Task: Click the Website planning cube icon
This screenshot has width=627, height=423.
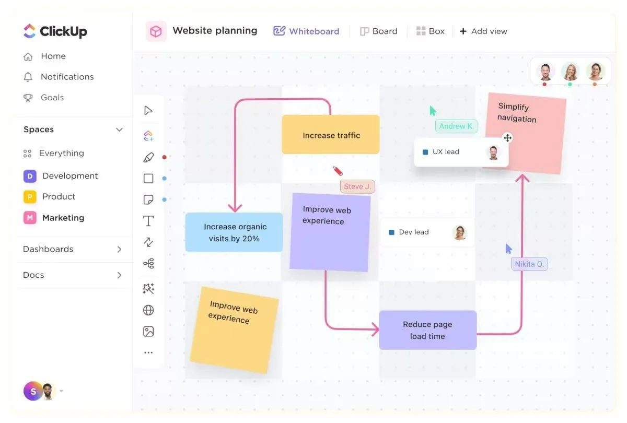Action: [x=156, y=31]
